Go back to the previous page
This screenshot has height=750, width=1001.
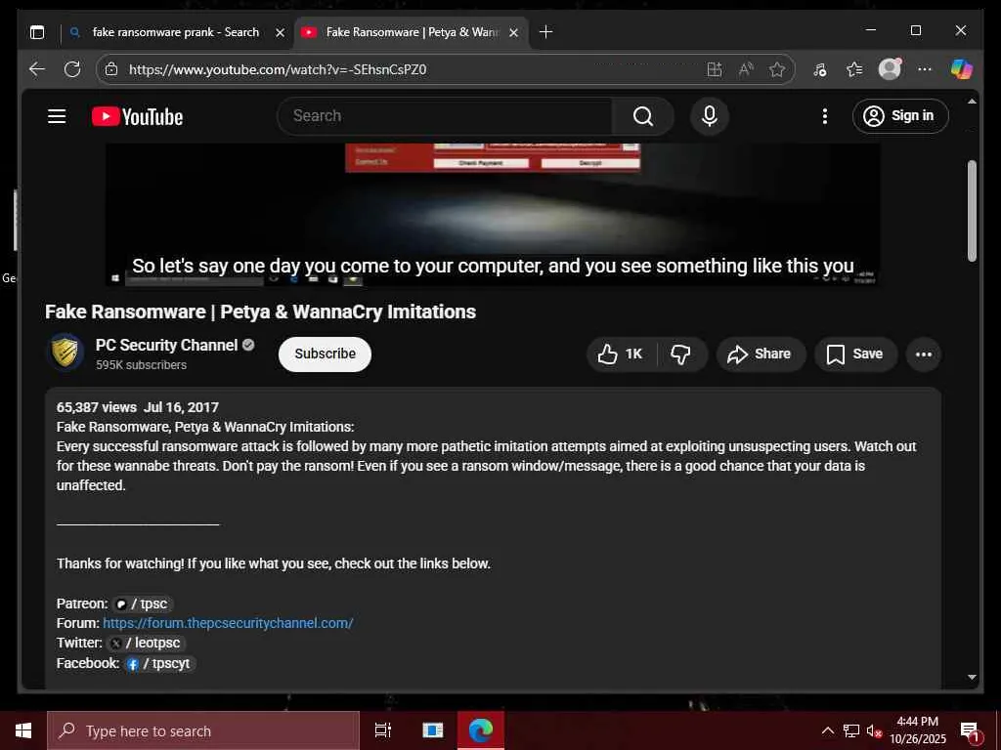coord(37,69)
